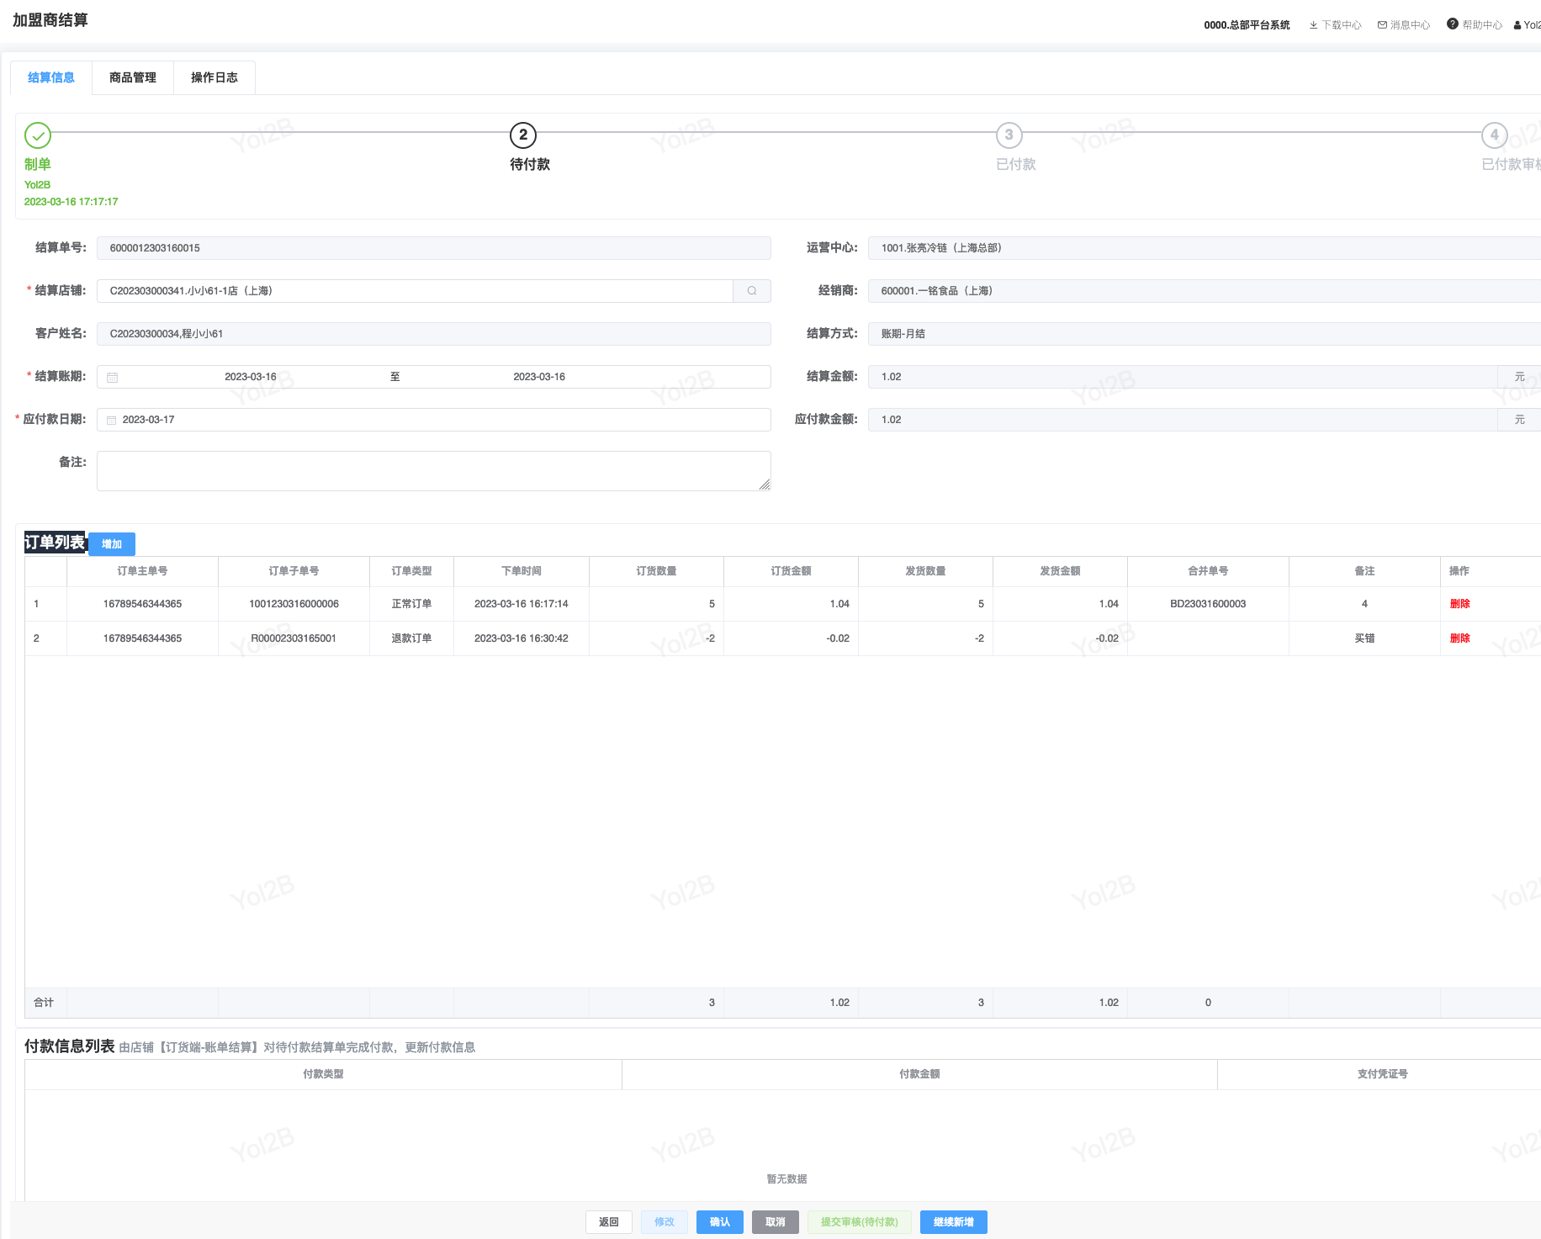
Task: Click the 经销商 field
Action: [x=1205, y=291]
